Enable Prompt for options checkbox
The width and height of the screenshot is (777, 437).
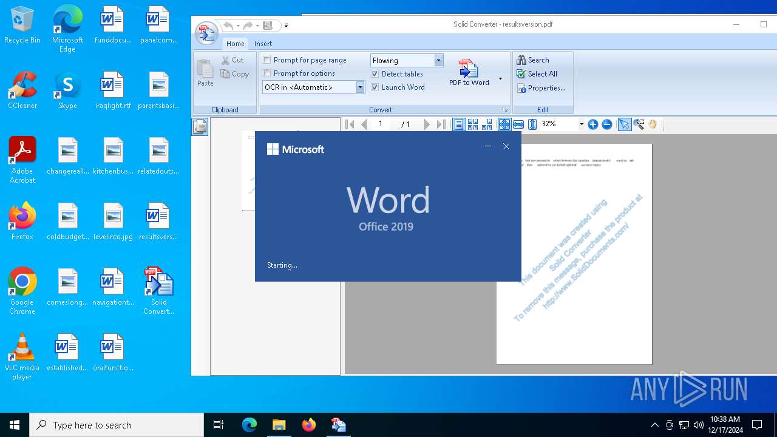tap(267, 73)
